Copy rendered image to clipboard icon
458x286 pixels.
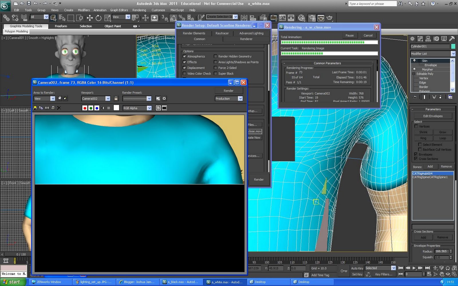pyautogui.click(x=41, y=108)
